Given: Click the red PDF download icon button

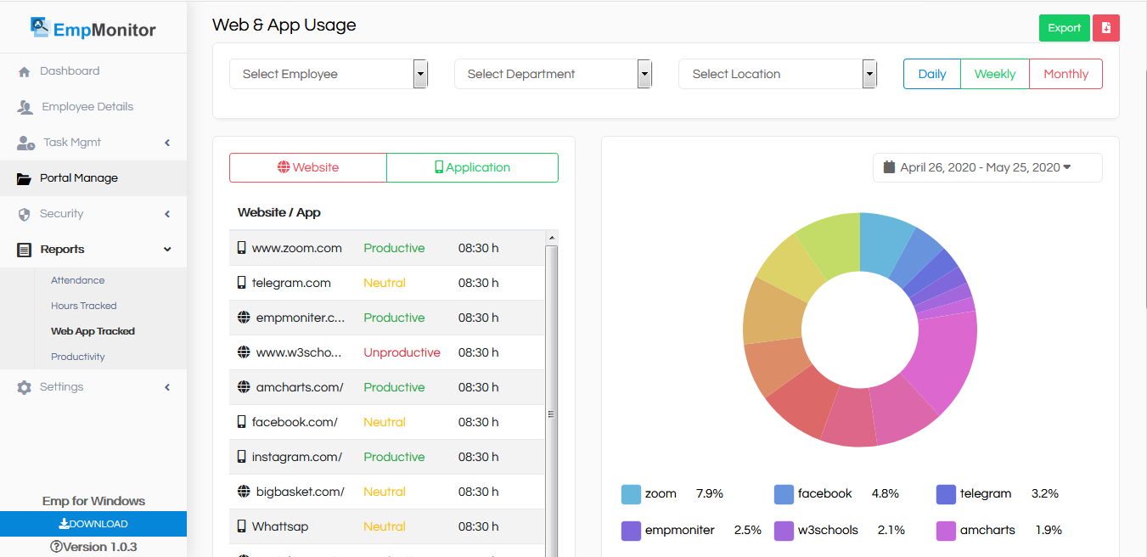Looking at the screenshot, I should pos(1106,28).
